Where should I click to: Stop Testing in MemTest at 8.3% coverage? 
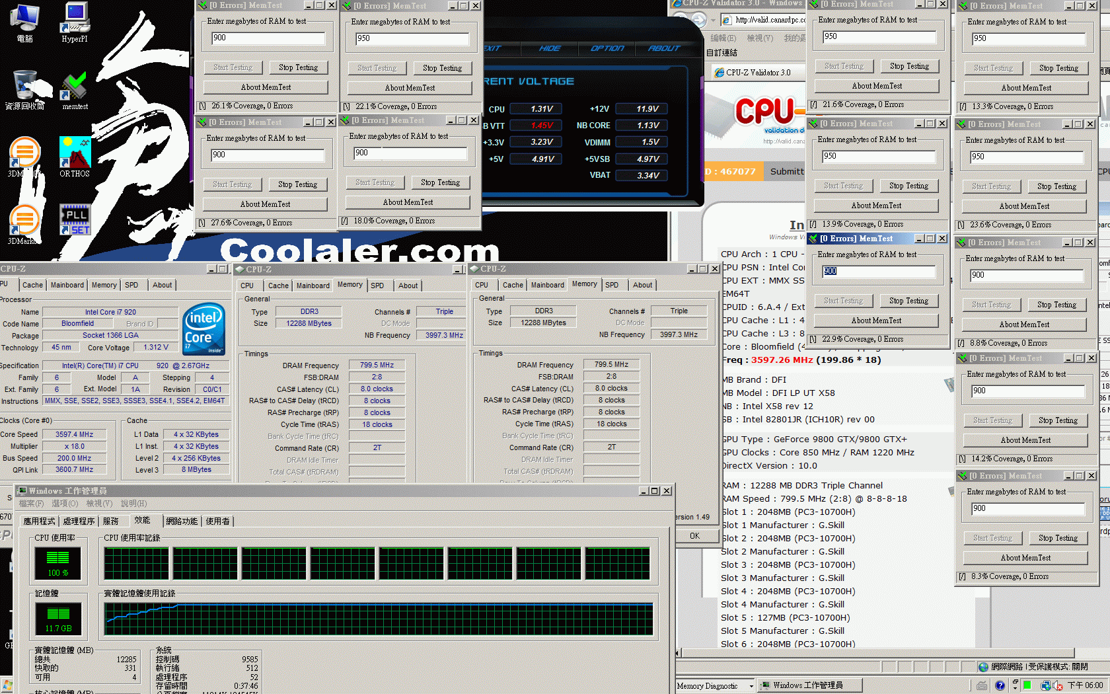(x=1058, y=538)
